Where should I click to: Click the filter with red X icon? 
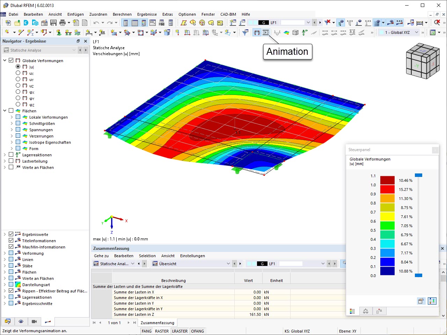(x=328, y=23)
